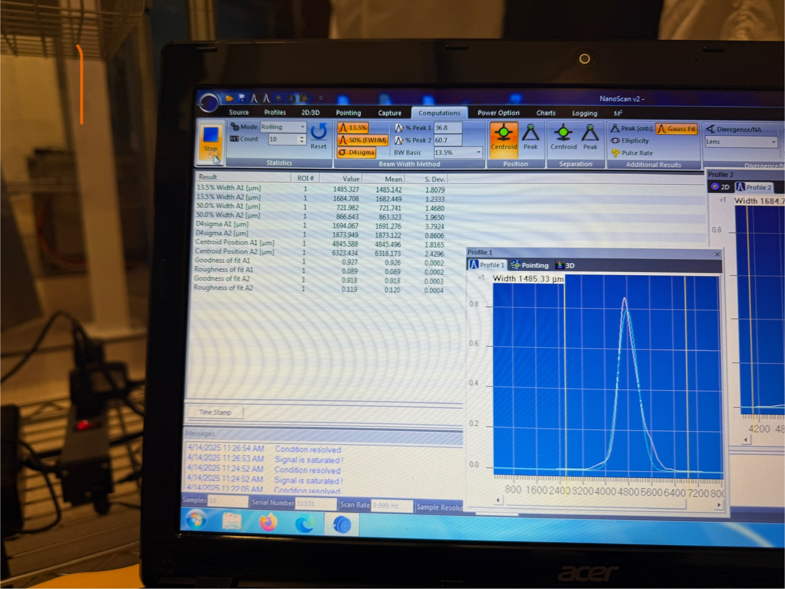Toggle the Gauss Fit result
Screen dimensions: 785x589
[677, 129]
